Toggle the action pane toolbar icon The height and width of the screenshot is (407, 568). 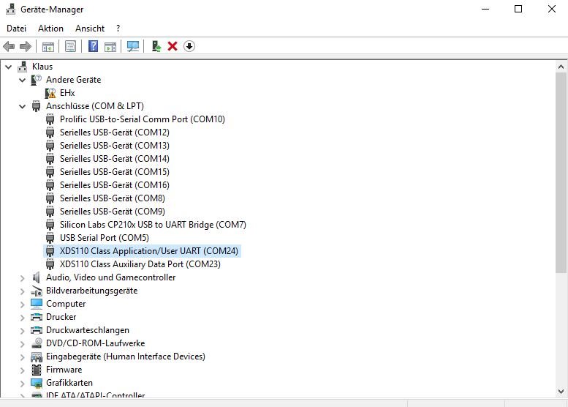pos(110,46)
